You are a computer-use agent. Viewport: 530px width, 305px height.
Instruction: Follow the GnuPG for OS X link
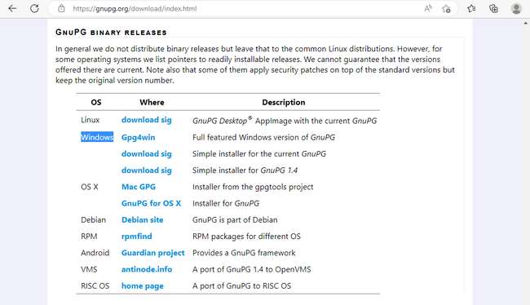click(151, 203)
